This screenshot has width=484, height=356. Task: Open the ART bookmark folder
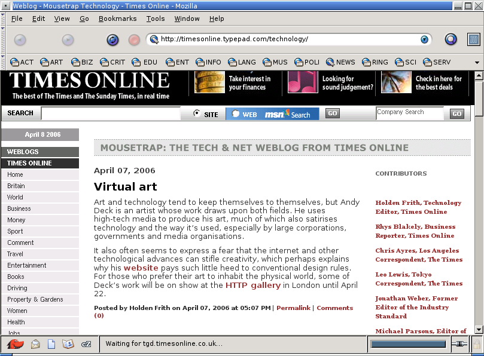pyautogui.click(x=51, y=62)
